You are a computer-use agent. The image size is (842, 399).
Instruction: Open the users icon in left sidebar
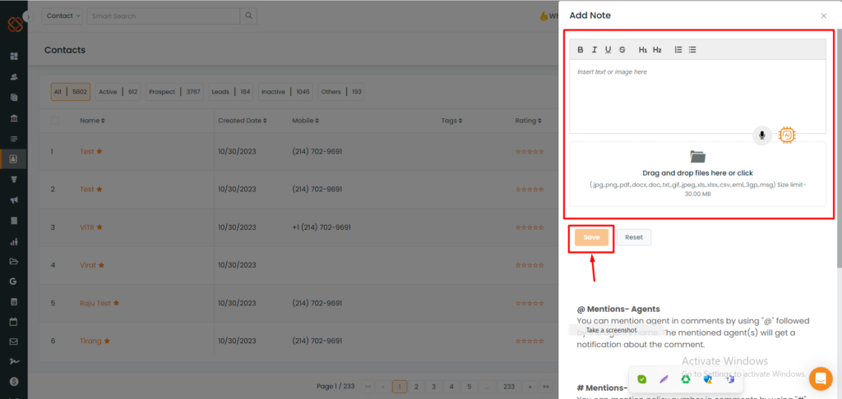(14, 76)
